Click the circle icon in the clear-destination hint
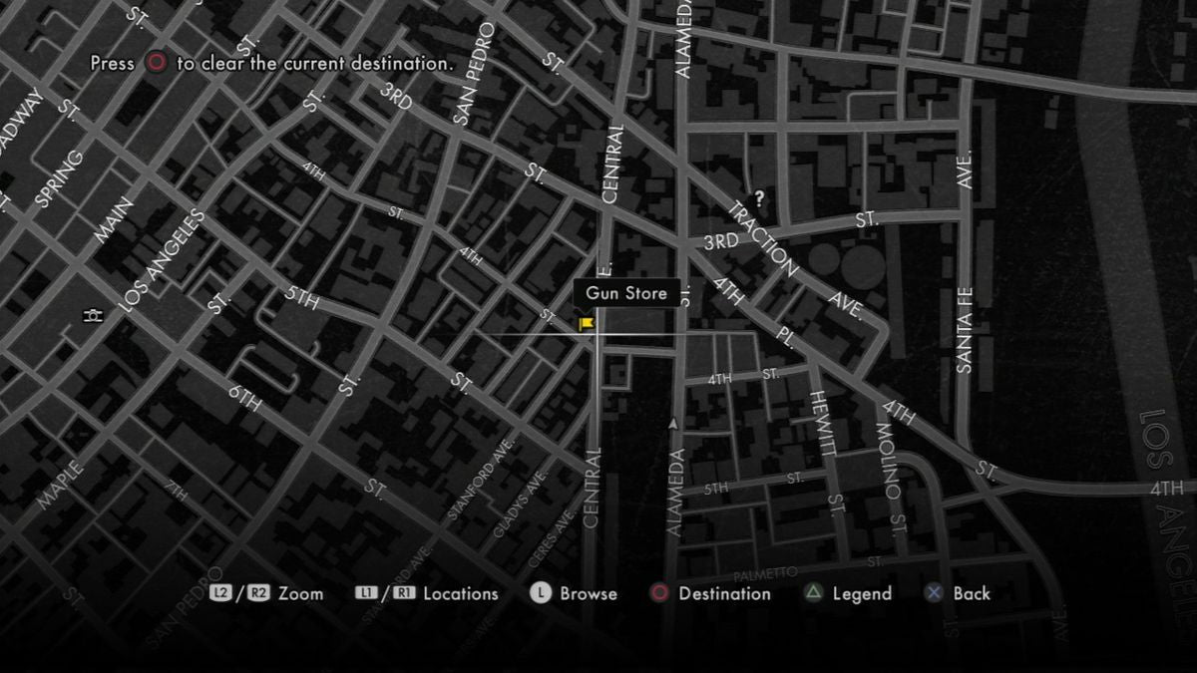The height and width of the screenshot is (673, 1197). 156,62
